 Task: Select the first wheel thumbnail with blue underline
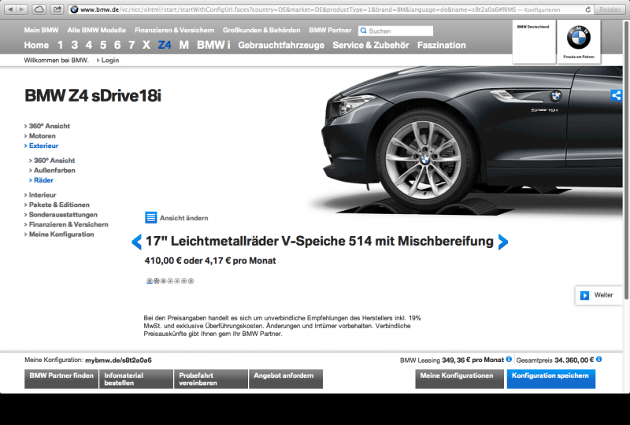click(150, 281)
